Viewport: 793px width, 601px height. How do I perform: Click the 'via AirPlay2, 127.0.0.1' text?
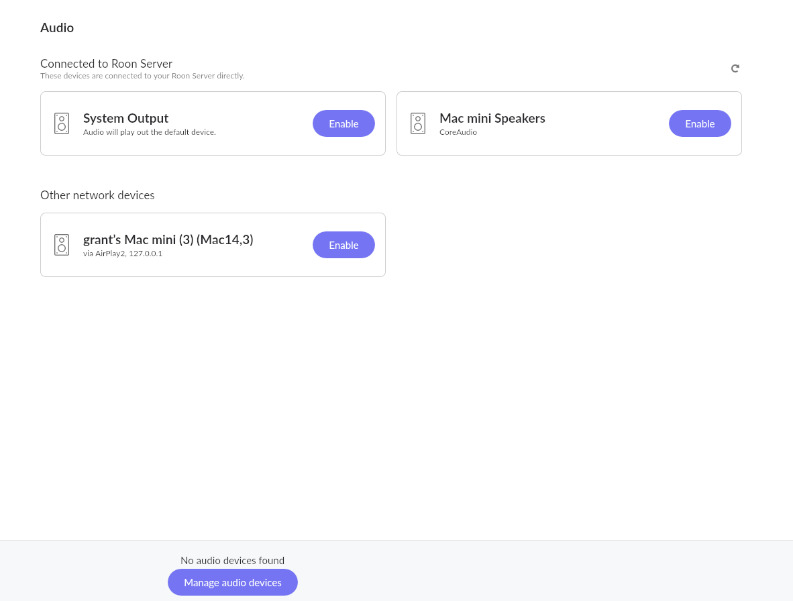(x=123, y=254)
